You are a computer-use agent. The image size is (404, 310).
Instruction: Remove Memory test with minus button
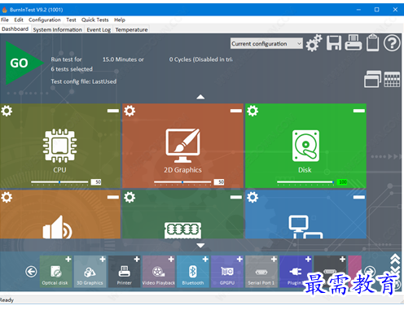[236, 197]
